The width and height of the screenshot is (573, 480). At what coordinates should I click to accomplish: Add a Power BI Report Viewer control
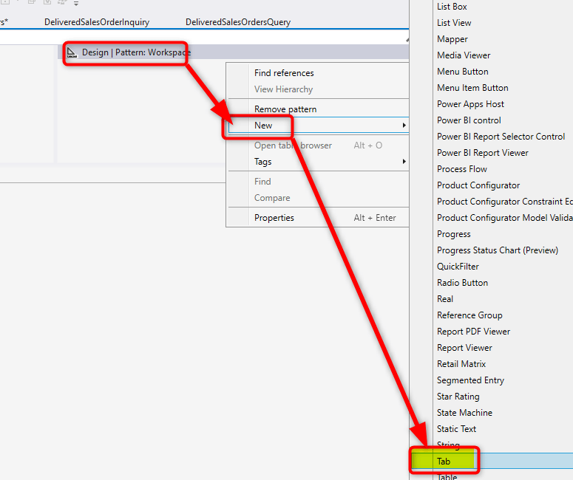click(482, 153)
